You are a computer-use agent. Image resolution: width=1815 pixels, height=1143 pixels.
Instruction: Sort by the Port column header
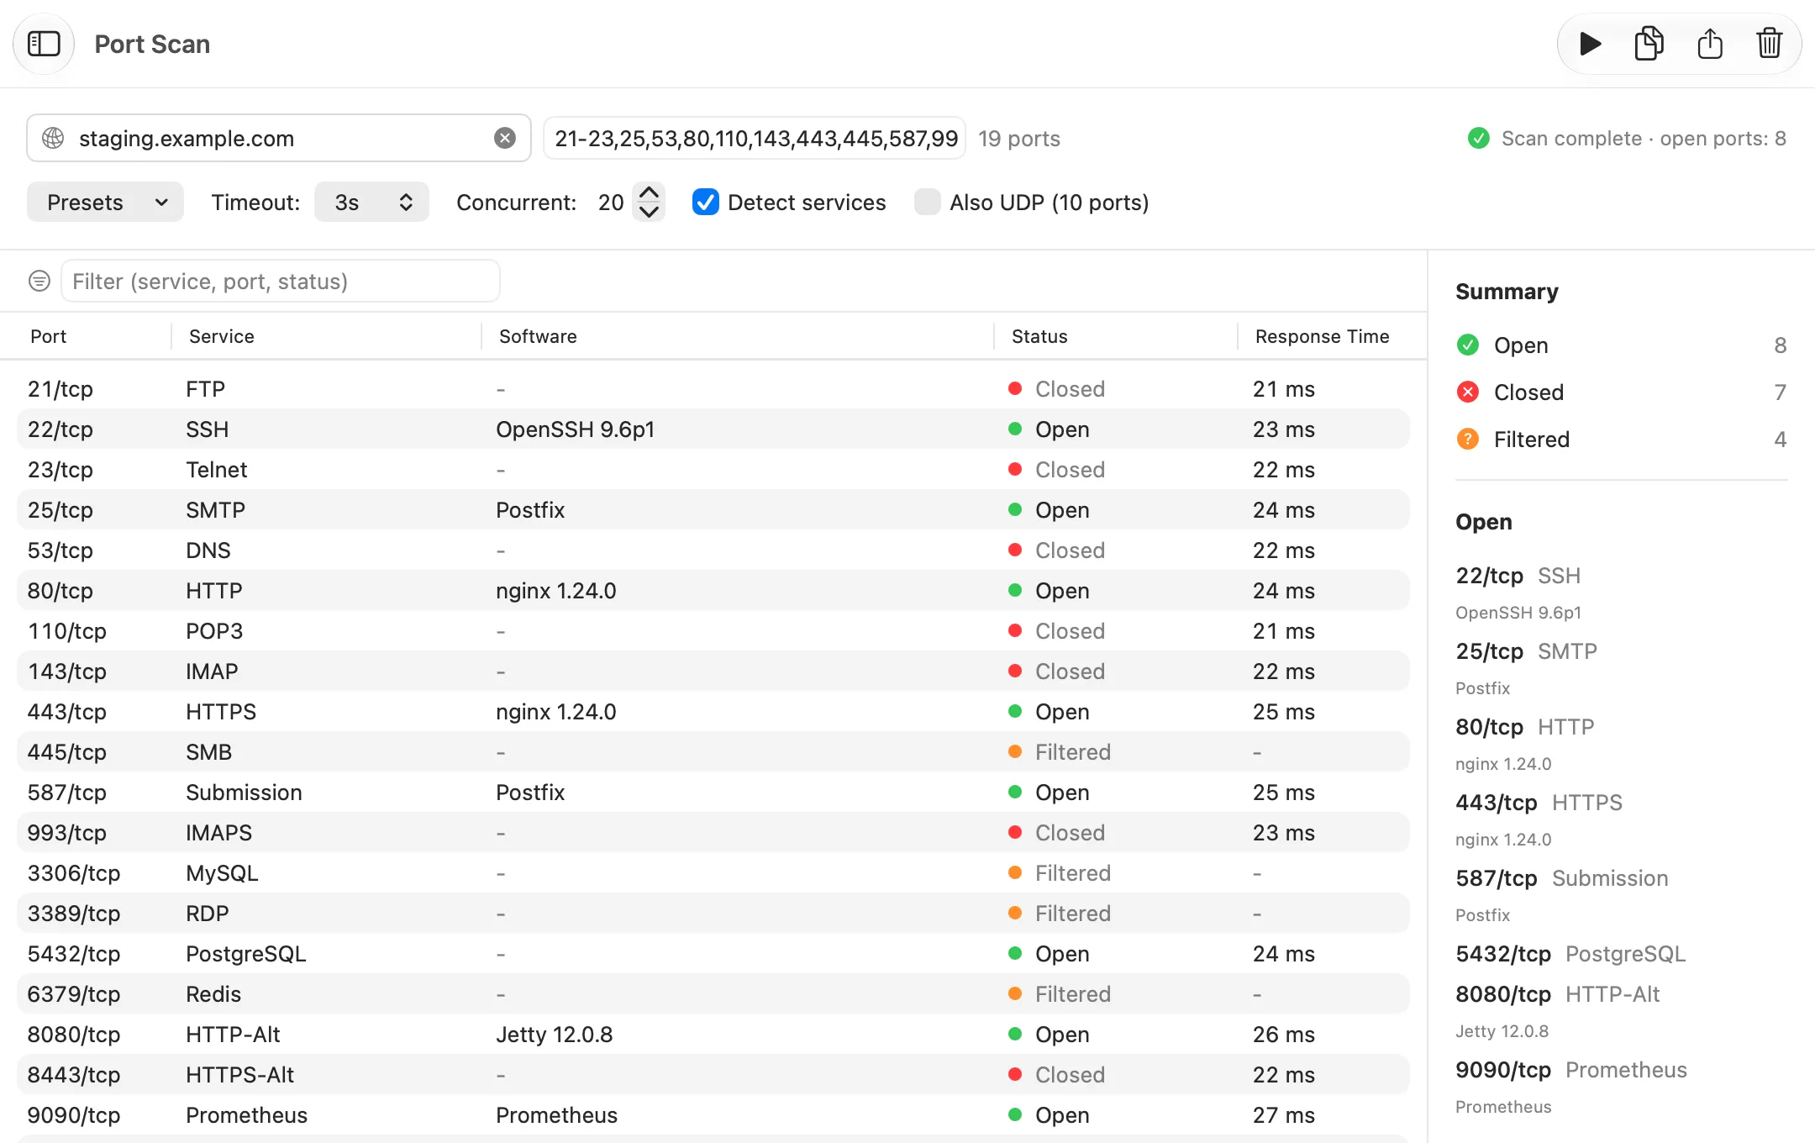click(49, 336)
